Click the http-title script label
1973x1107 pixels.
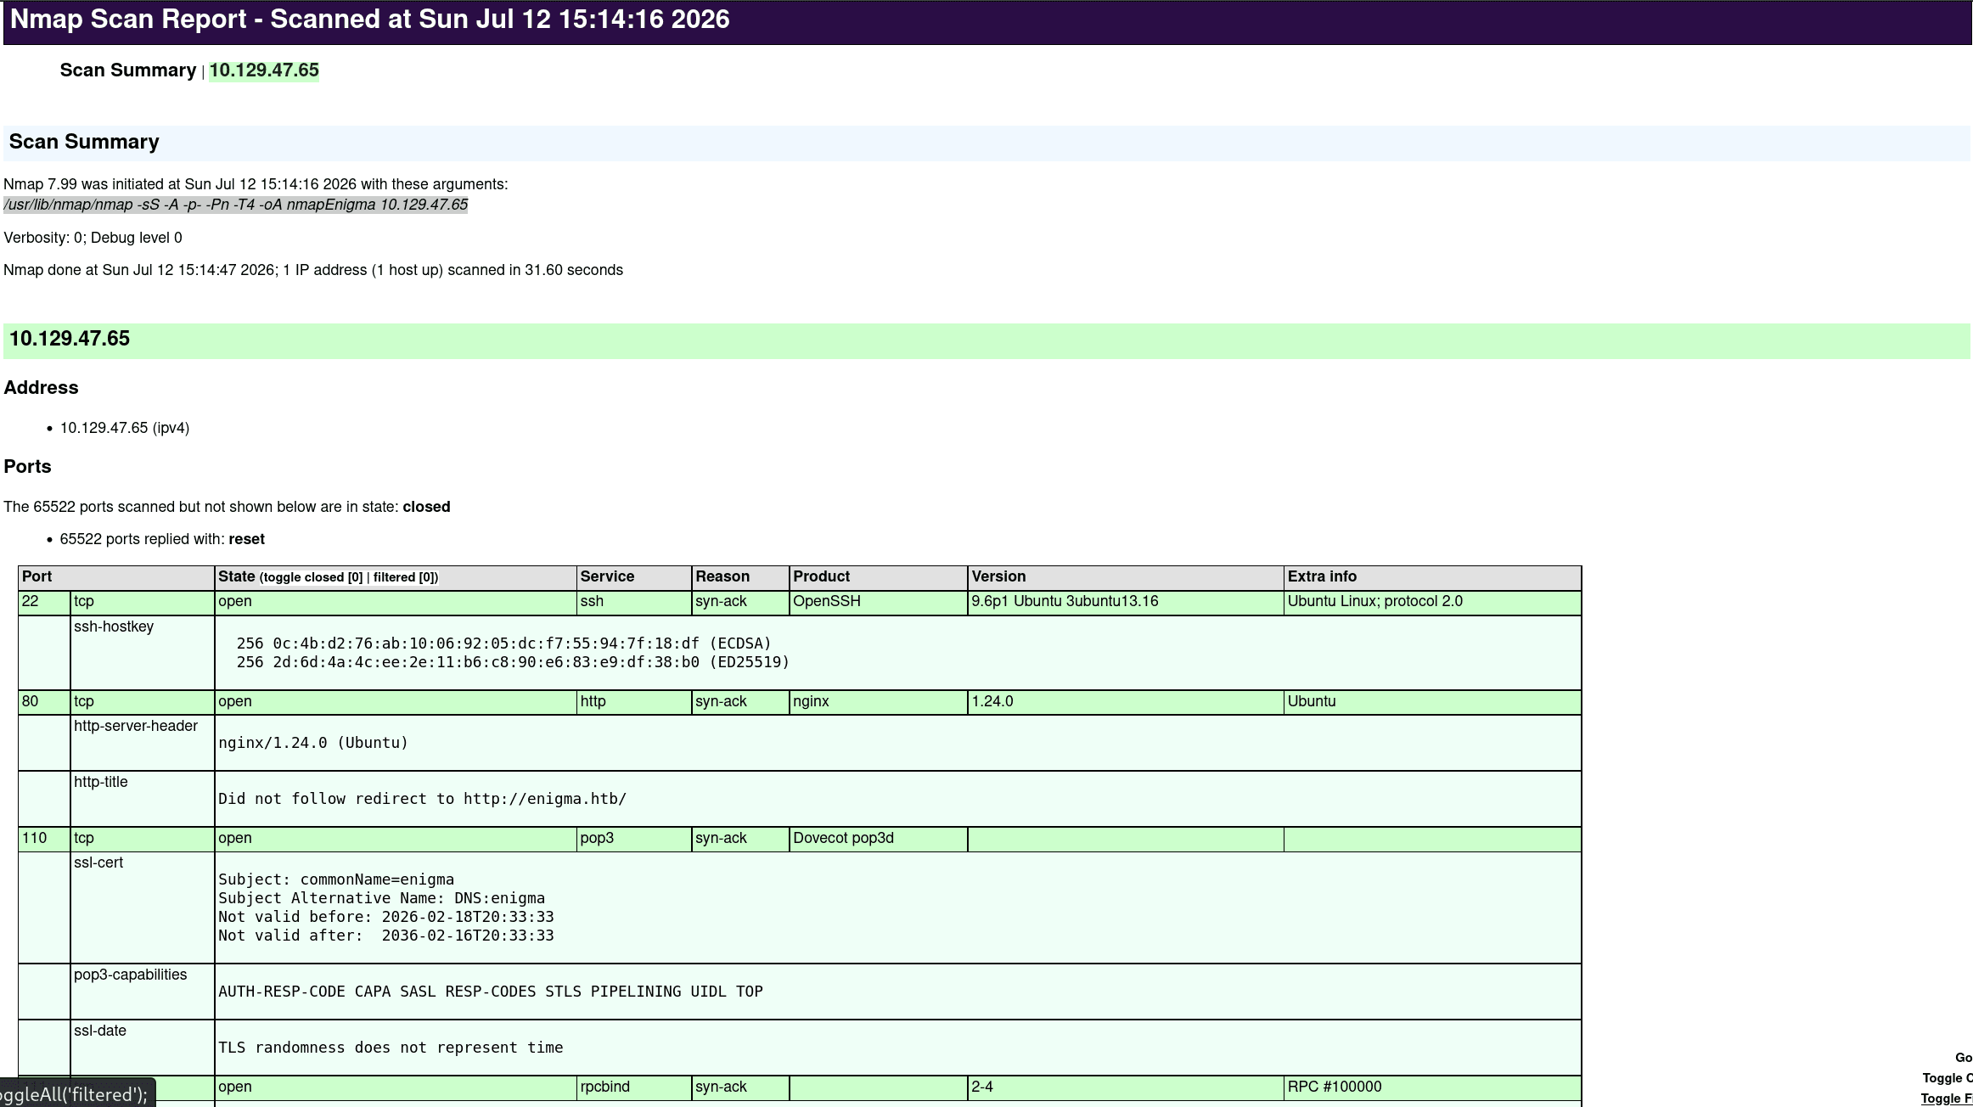pos(101,782)
